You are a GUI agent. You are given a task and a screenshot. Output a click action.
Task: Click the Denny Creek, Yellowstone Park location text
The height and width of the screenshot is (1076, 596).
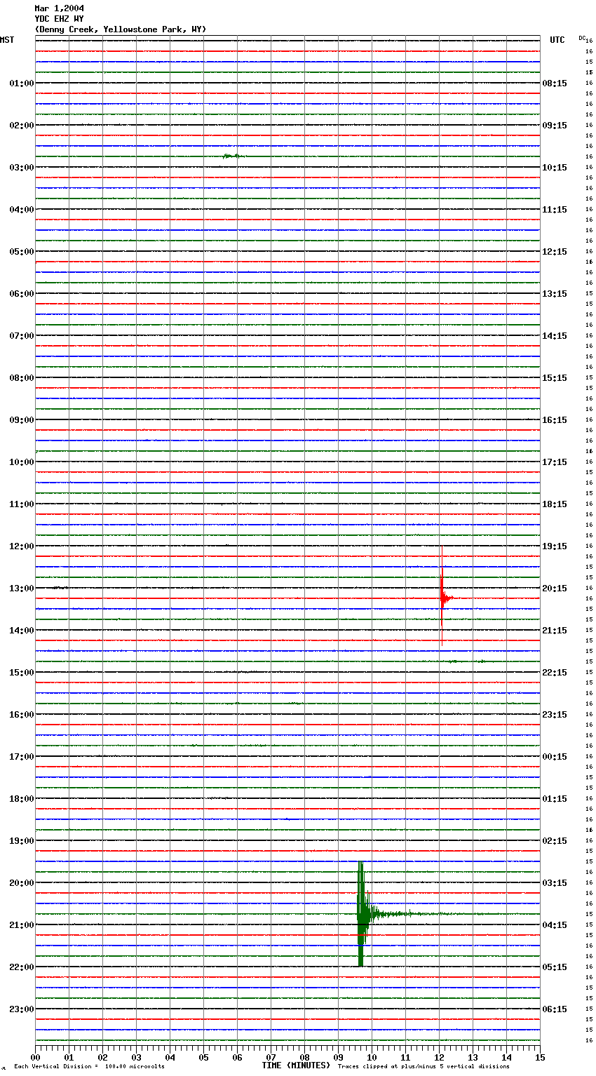pyautogui.click(x=121, y=29)
